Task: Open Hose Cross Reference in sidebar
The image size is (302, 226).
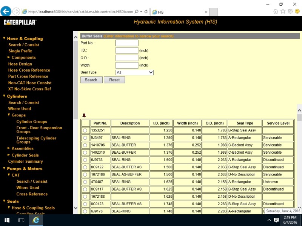Action: [x=29, y=70]
